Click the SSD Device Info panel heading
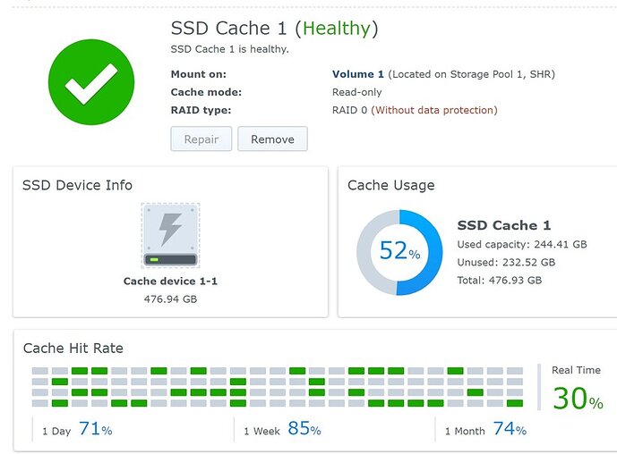Viewport: 617px width, 454px height. pyautogui.click(x=78, y=185)
